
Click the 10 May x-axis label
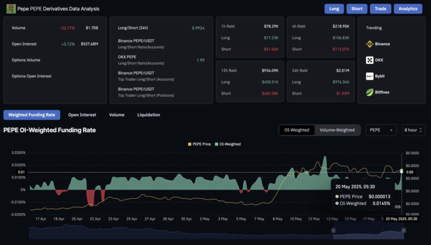295,219
